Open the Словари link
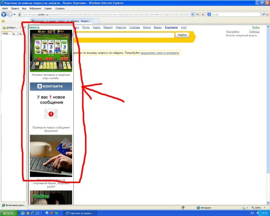 click(x=135, y=27)
